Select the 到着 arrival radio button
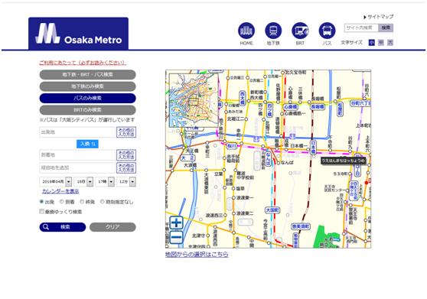Image resolution: width=427 pixels, height=299 pixels. [62, 202]
